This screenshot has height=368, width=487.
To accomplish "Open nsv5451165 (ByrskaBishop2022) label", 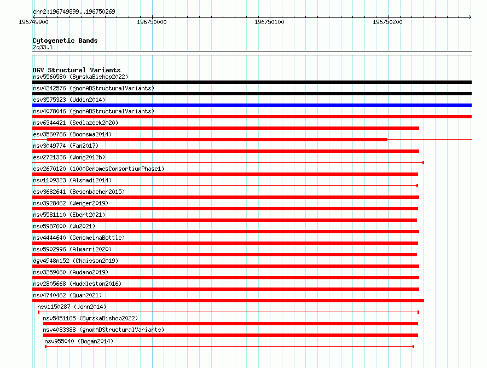I will click(x=90, y=318).
